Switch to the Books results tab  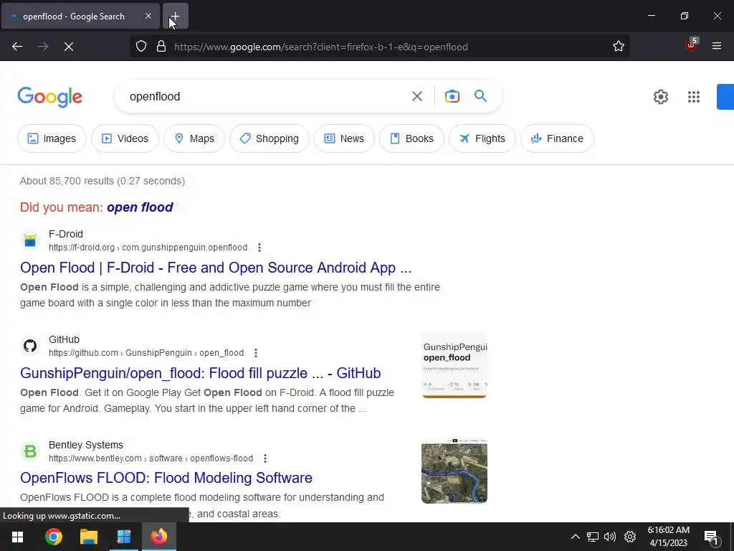411,138
